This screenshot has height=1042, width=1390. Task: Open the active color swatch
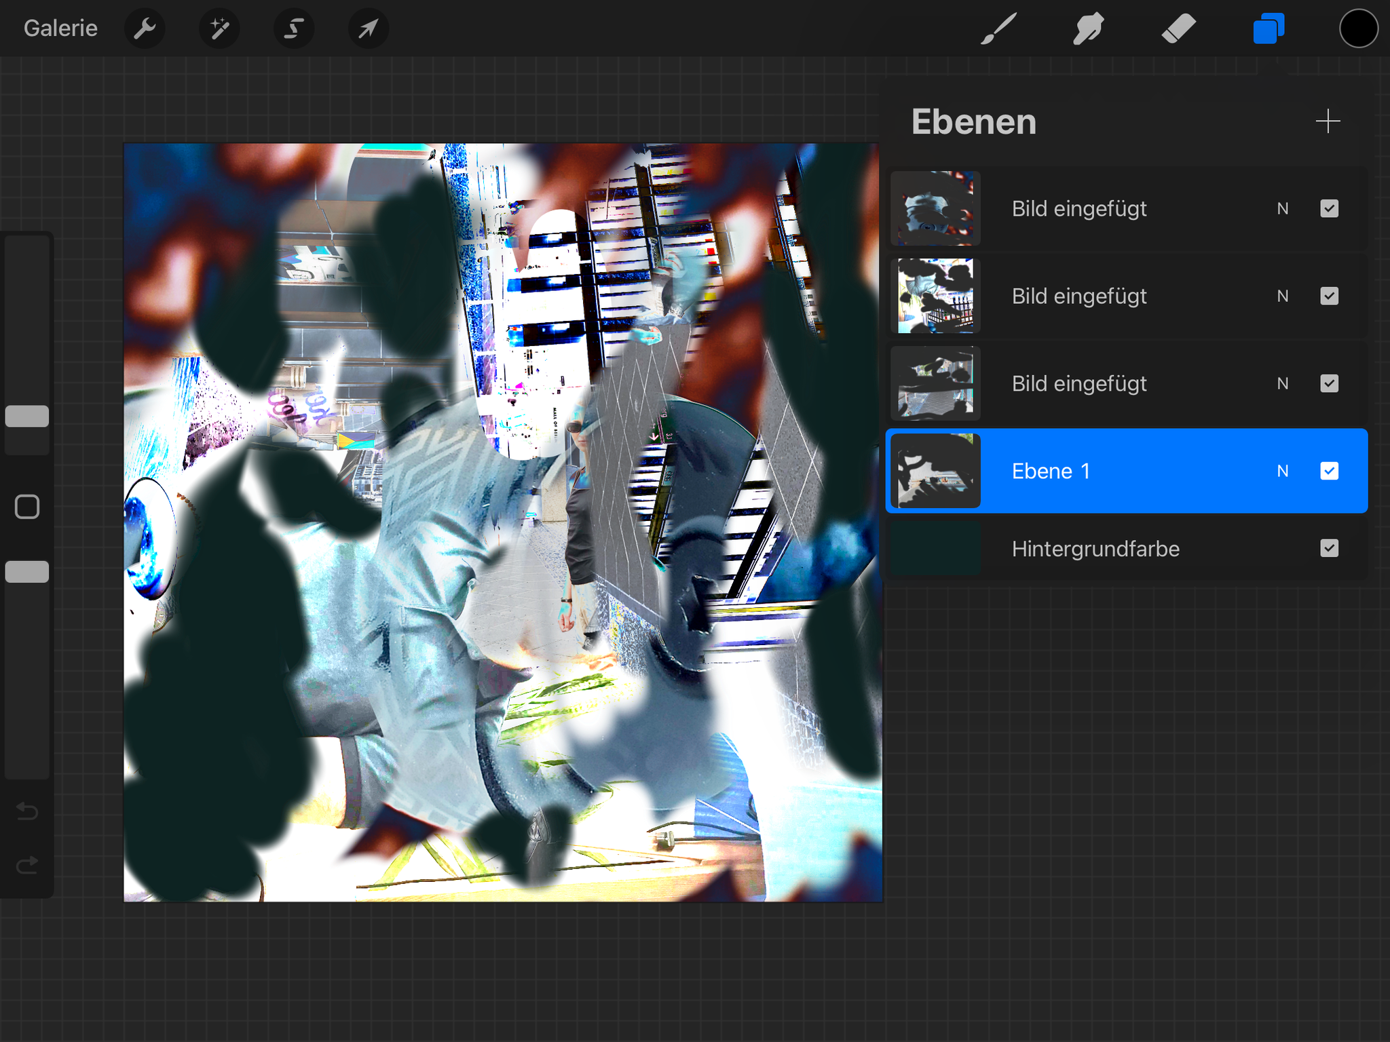(x=1358, y=28)
